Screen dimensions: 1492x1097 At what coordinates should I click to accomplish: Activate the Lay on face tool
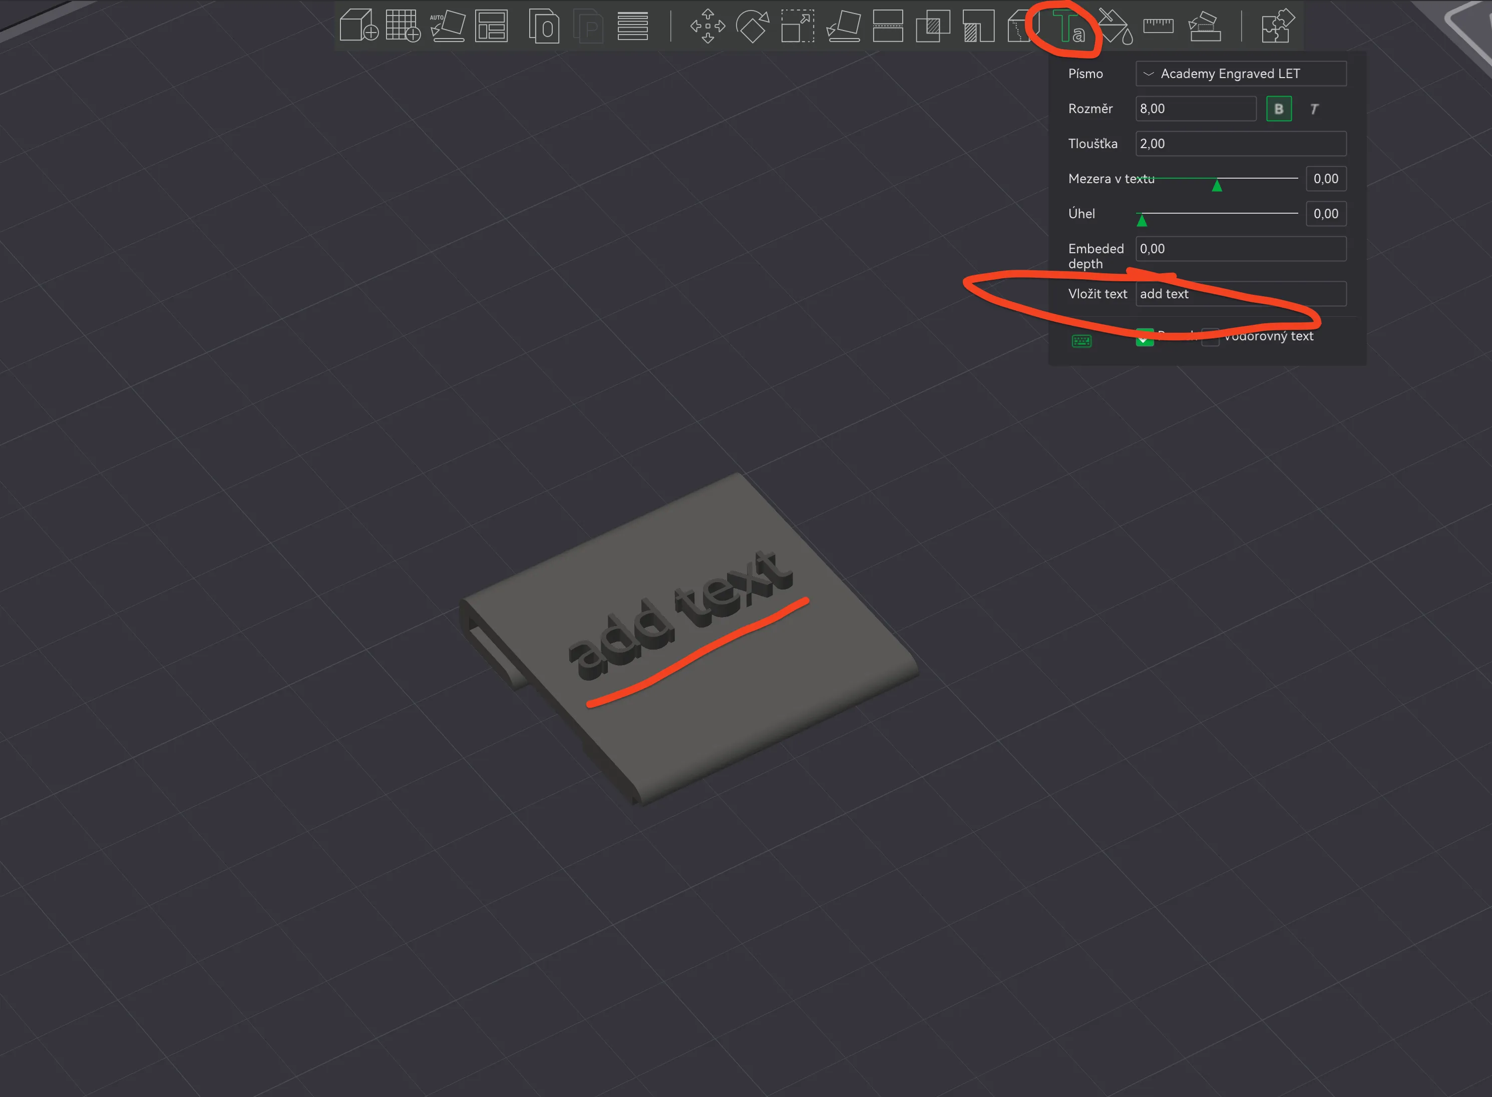point(843,26)
